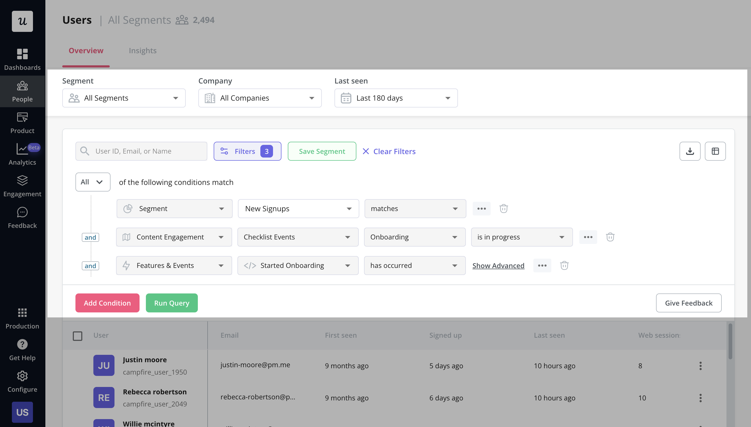Image resolution: width=751 pixels, height=427 pixels.
Task: Open the Product panel from the sidebar
Action: click(x=22, y=122)
